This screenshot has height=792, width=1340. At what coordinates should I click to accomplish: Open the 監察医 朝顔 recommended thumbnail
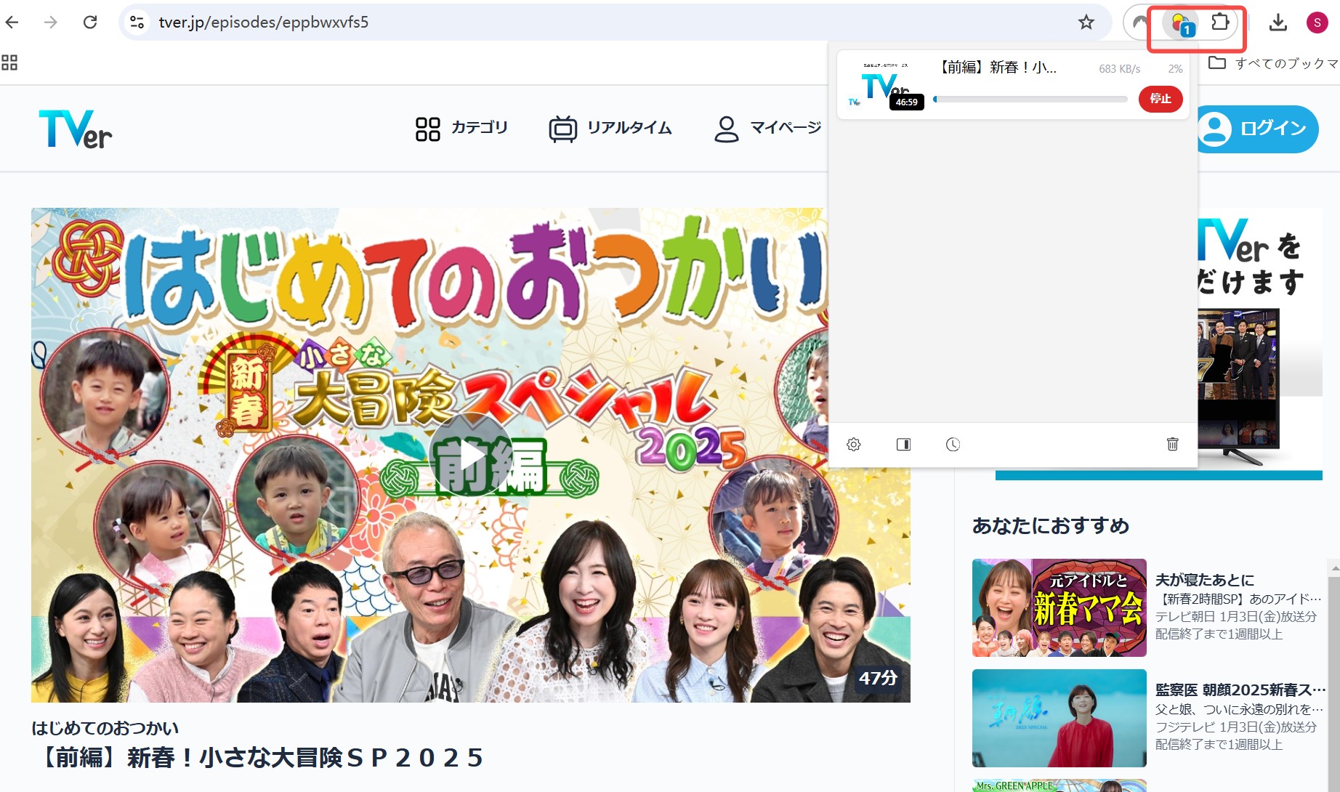point(1059,718)
